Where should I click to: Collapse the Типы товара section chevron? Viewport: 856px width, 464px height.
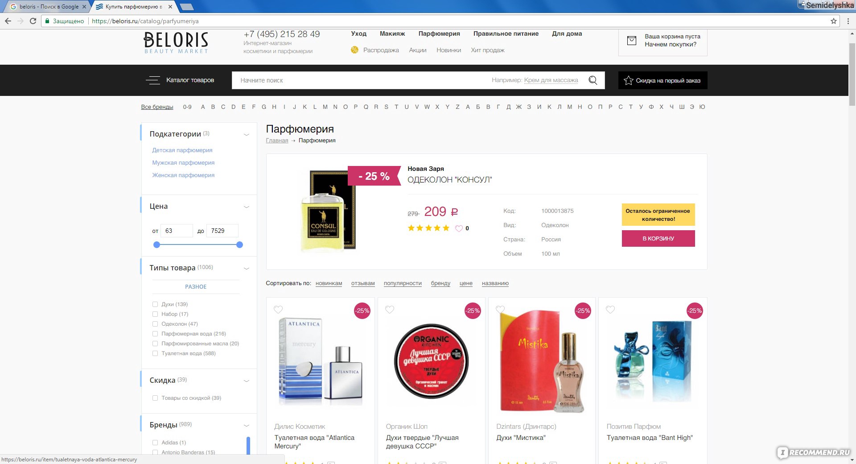point(246,268)
